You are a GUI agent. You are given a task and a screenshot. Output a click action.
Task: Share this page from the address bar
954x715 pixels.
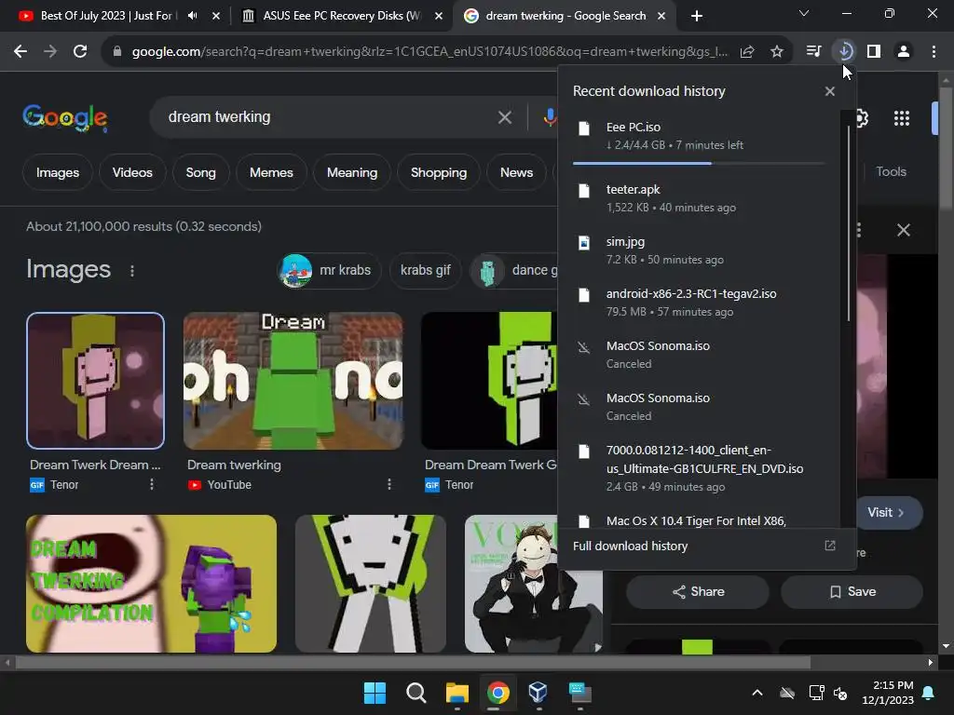coord(747,52)
